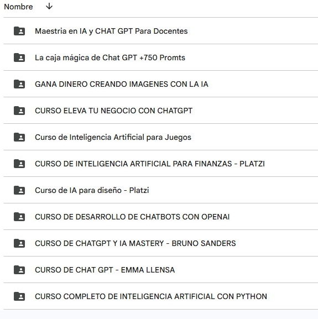This screenshot has width=318, height=319.
Task: Select CURSO ELEVA TU NEGOCIO CON CHATGPT
Action: [161, 111]
